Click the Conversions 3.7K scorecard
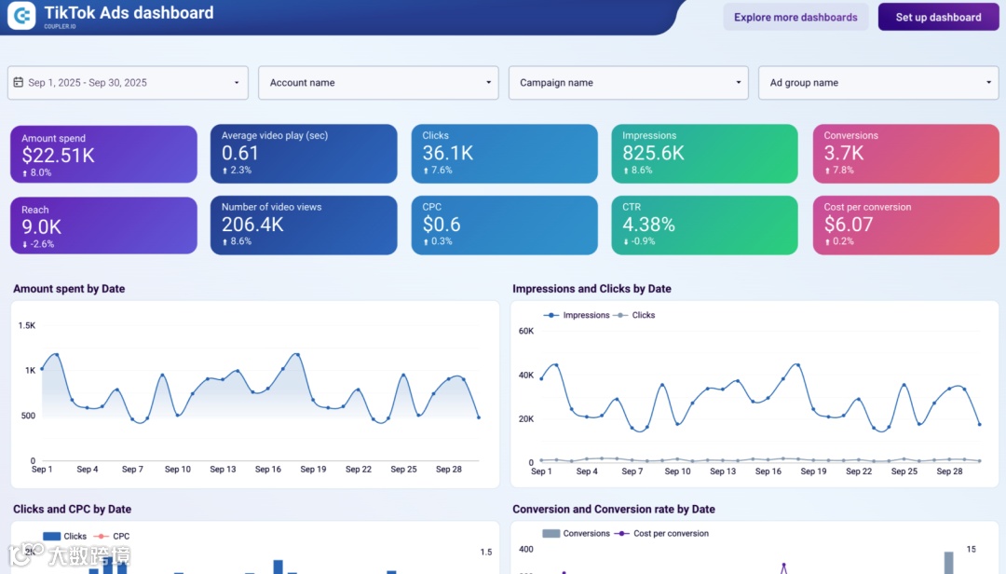Image resolution: width=1006 pixels, height=574 pixels. [x=905, y=154]
